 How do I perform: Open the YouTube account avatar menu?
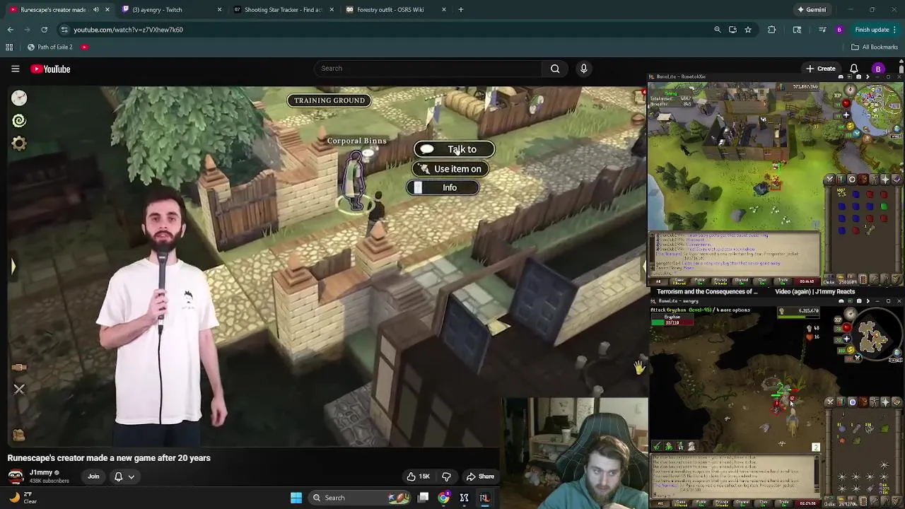(878, 69)
